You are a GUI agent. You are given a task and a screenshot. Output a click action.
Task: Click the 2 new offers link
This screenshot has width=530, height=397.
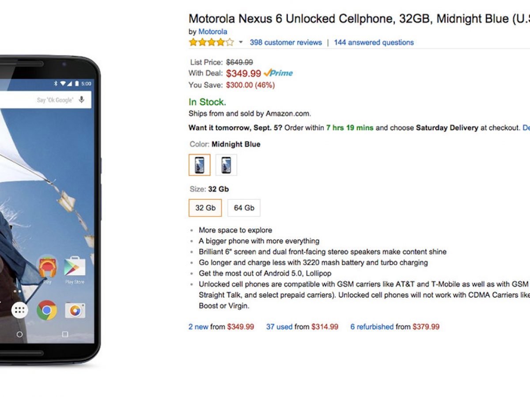coord(198,327)
